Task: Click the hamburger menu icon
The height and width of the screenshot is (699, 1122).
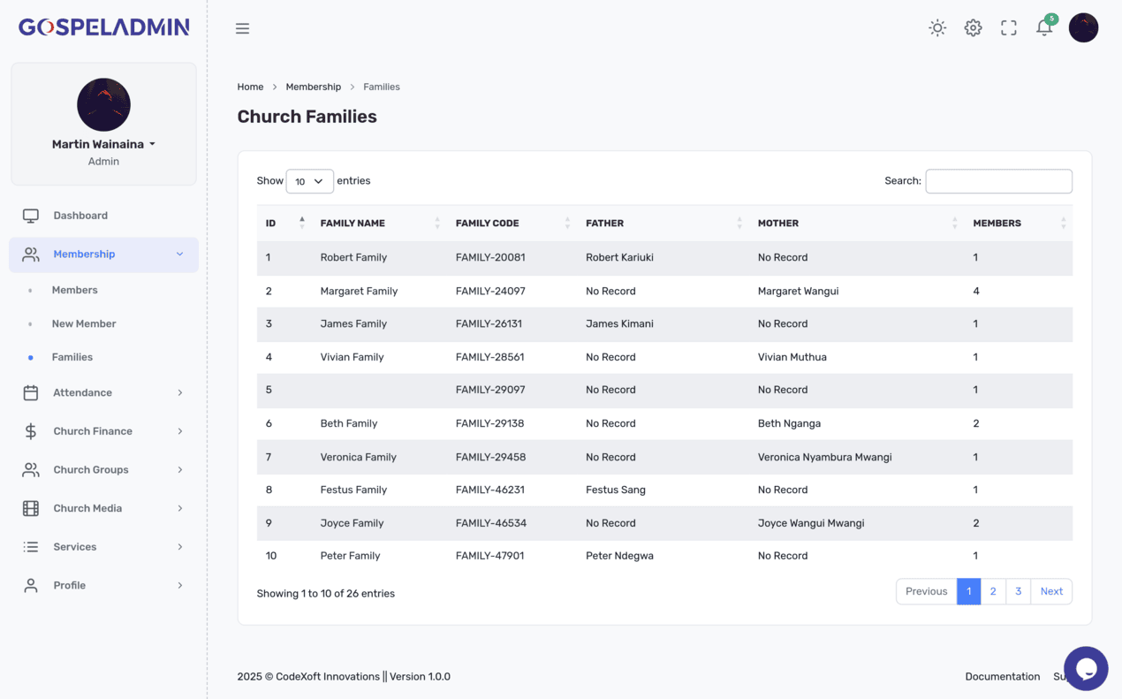Action: 242,28
